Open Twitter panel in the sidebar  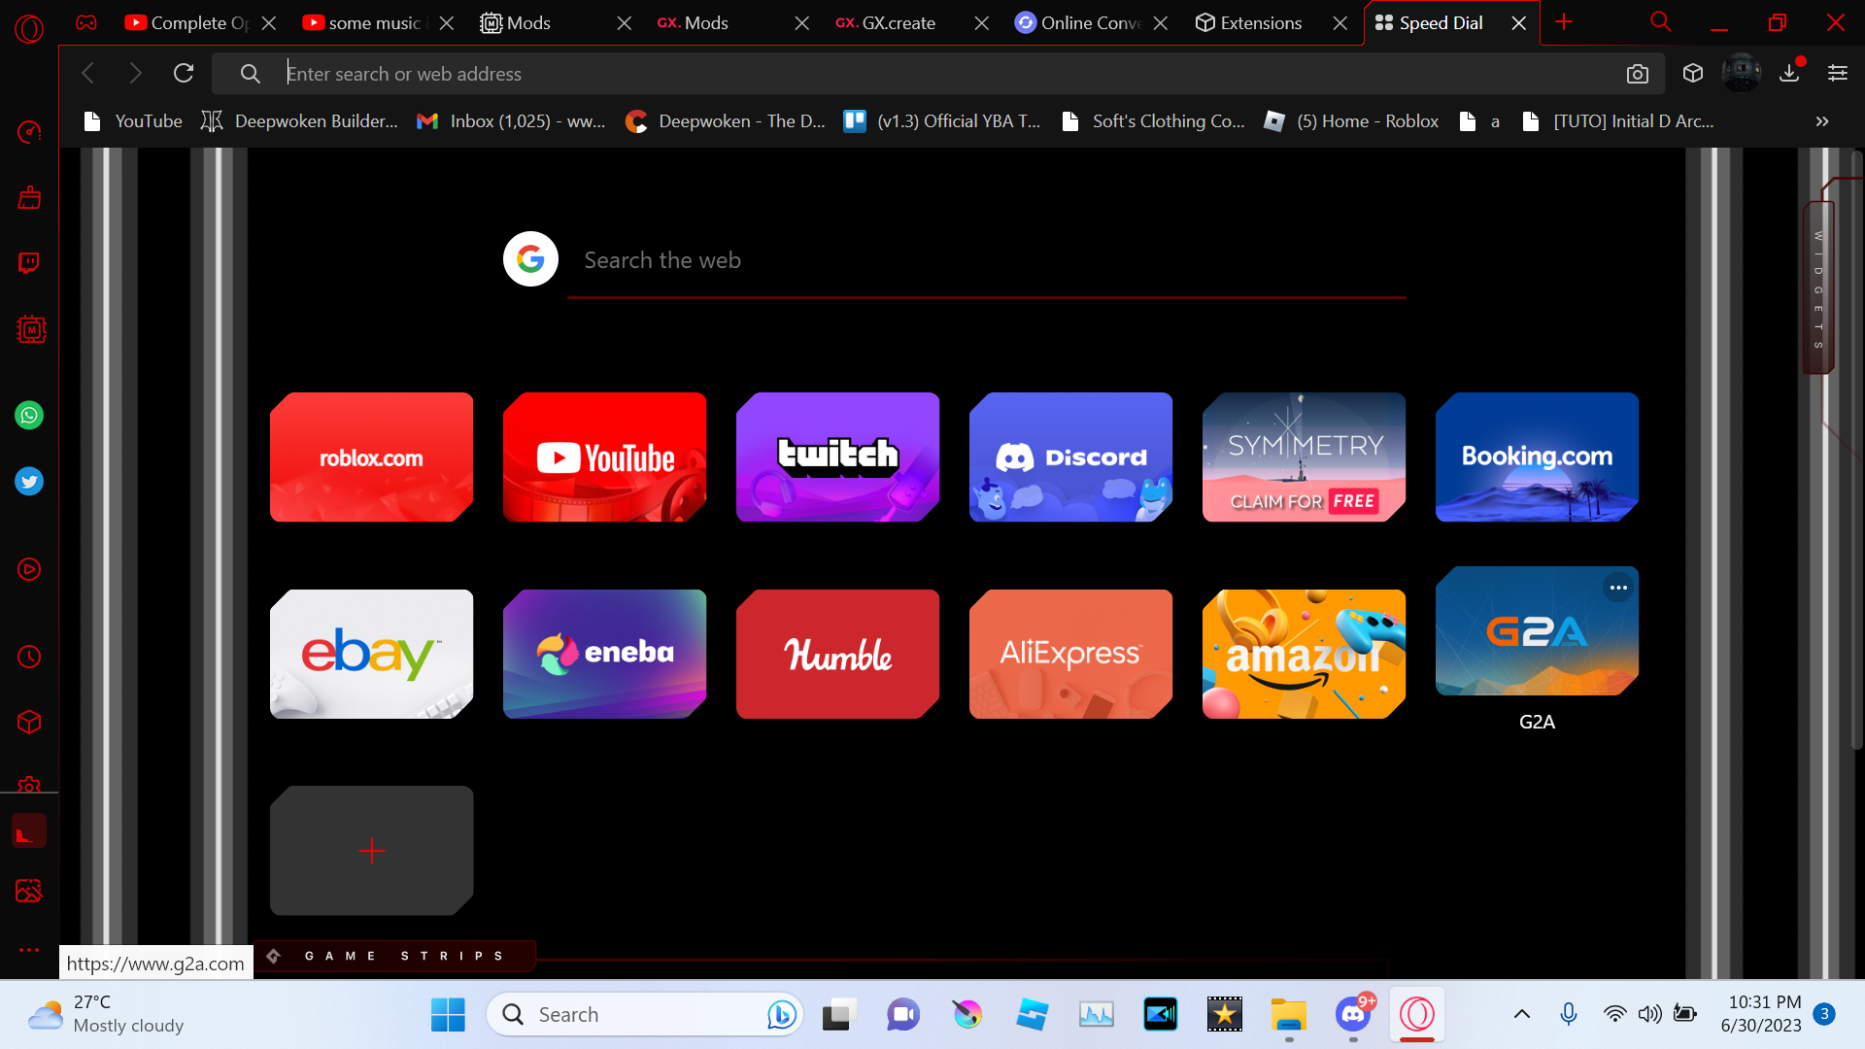point(29,482)
